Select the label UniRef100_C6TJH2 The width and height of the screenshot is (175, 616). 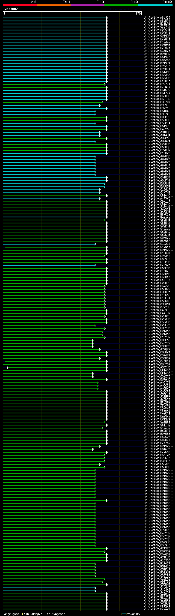coord(157,72)
